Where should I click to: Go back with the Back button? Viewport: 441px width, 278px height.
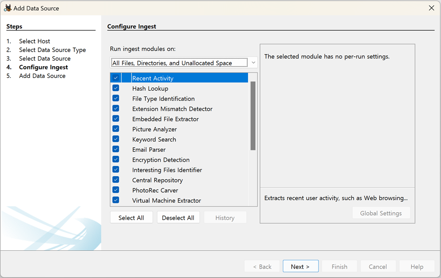click(262, 266)
